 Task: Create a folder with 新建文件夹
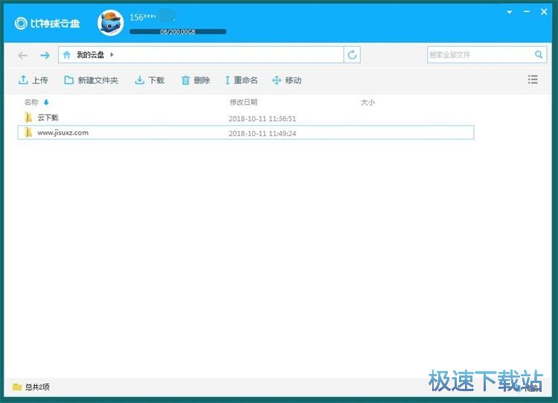tap(91, 80)
